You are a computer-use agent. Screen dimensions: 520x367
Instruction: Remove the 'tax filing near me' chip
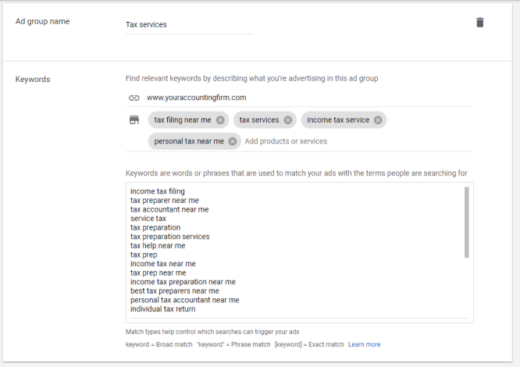coord(220,120)
